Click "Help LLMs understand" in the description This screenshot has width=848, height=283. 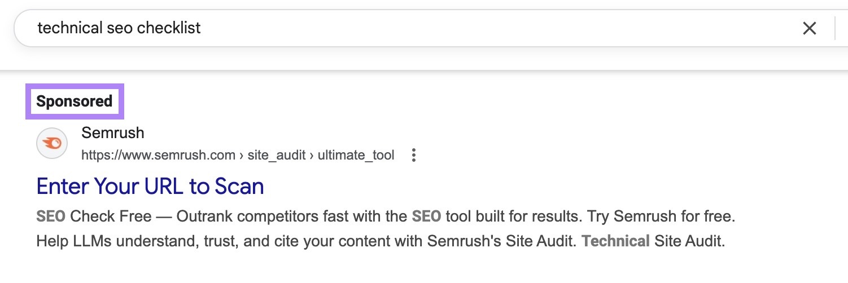pyautogui.click(x=105, y=241)
